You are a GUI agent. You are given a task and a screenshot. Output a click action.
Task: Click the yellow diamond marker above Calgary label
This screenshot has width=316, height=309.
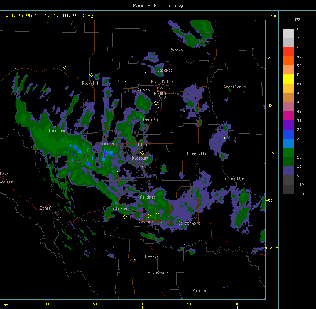(148, 216)
